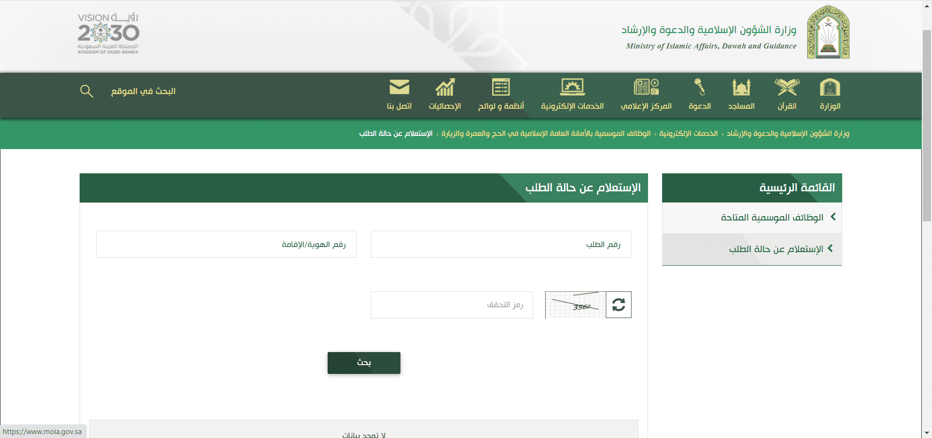Focus the رمز التحقق input field

coord(452,305)
